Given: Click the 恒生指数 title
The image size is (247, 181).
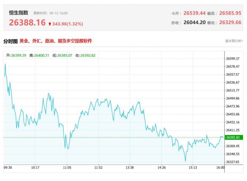Looking at the screenshot, I should 19,13.
